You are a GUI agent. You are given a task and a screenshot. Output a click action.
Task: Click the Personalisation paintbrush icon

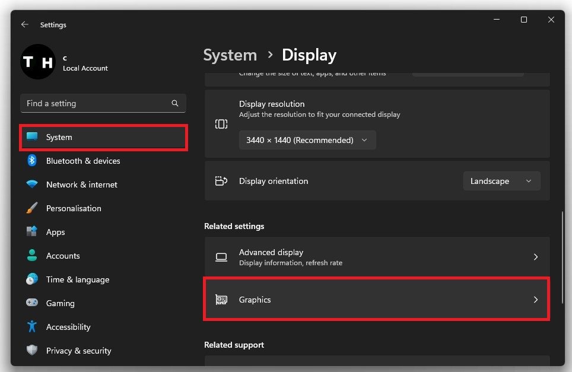coord(32,208)
